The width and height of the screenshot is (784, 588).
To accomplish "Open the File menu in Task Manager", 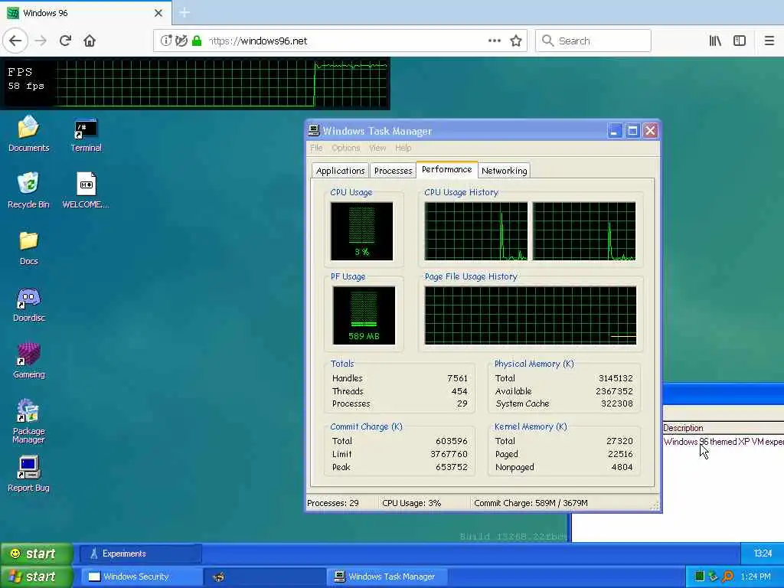I will [316, 148].
